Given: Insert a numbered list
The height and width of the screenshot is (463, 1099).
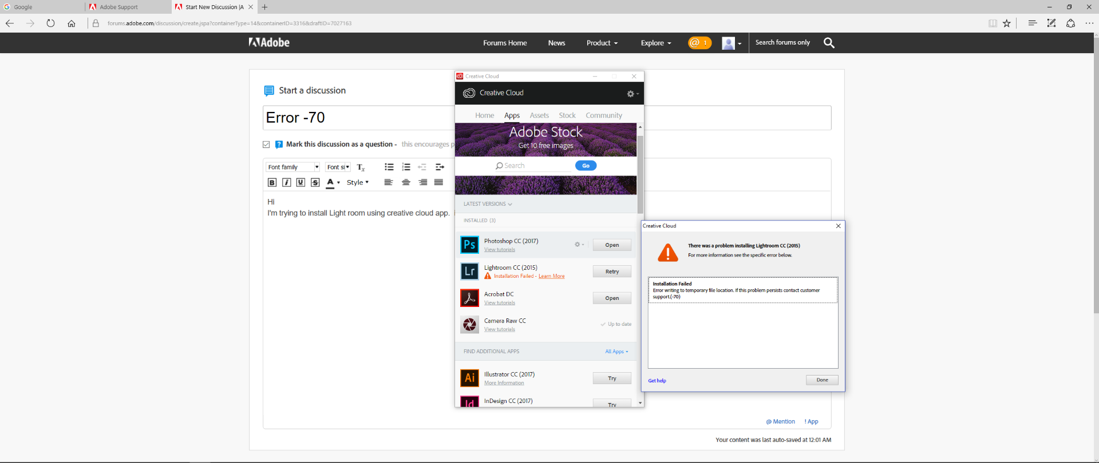Looking at the screenshot, I should 406,167.
